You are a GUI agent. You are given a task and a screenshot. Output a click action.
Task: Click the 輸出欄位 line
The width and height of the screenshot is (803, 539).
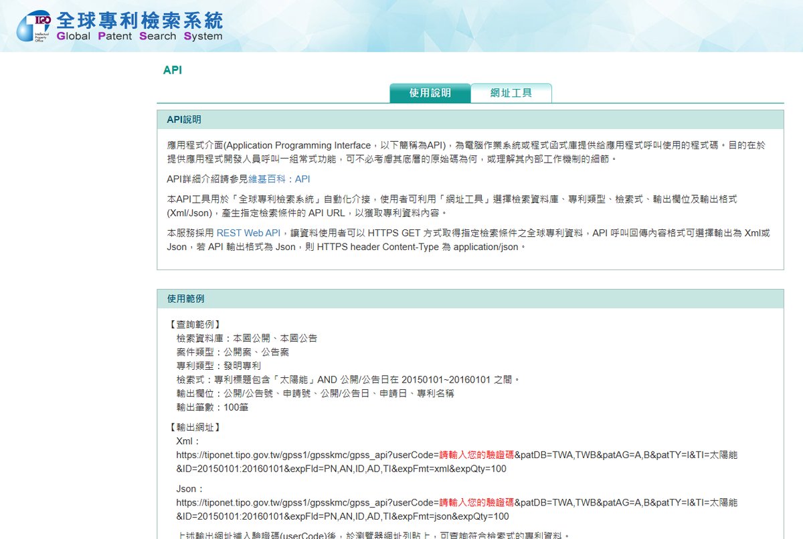pos(315,393)
